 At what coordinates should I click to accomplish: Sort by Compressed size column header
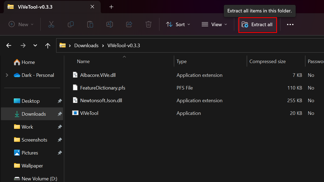tap(267, 61)
